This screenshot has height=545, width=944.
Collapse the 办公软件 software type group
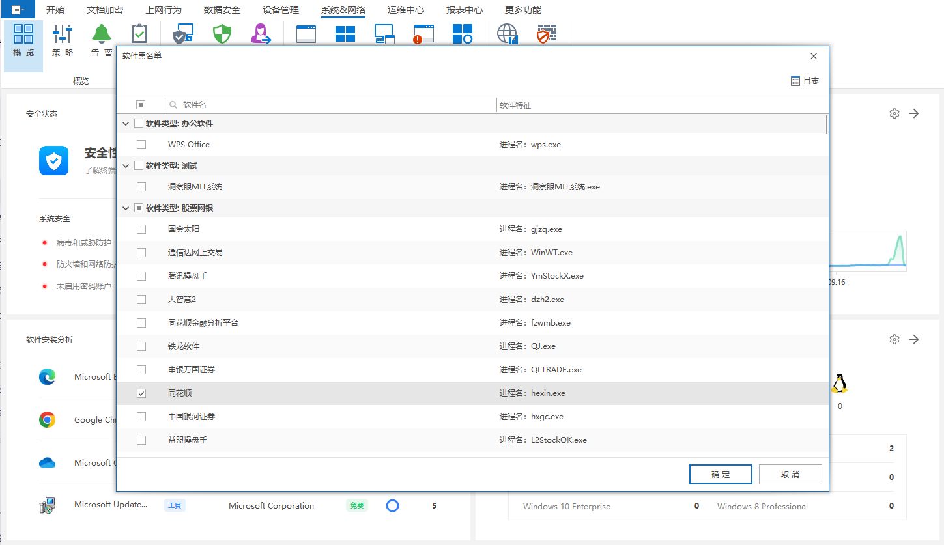(x=126, y=123)
